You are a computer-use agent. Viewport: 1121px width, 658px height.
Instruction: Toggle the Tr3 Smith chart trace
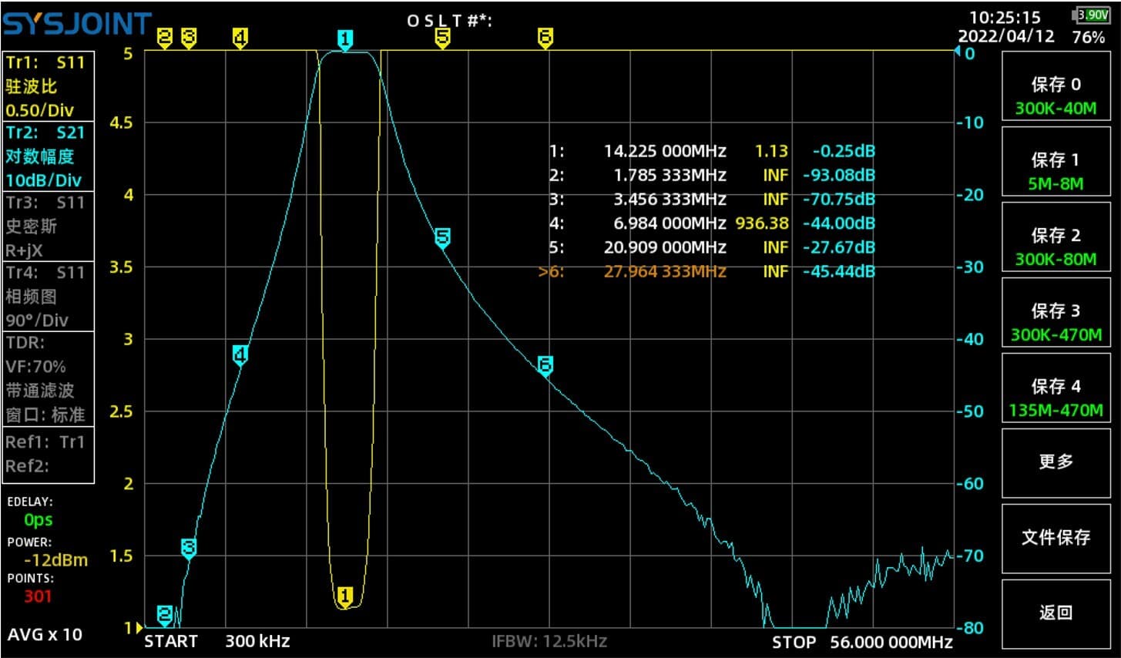(x=48, y=226)
